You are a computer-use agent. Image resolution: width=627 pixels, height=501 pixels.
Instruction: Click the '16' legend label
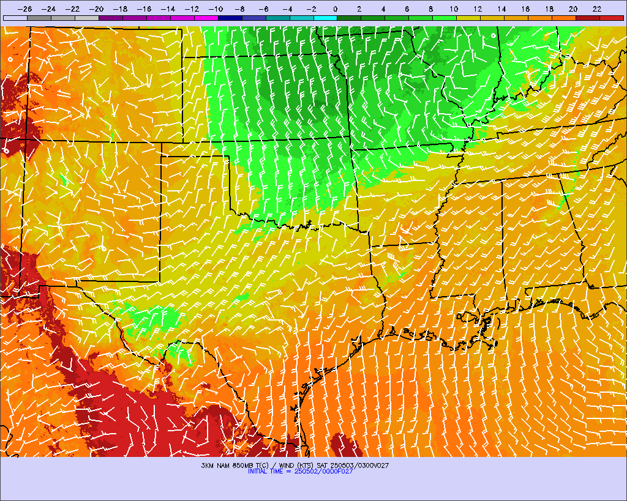pos(525,9)
